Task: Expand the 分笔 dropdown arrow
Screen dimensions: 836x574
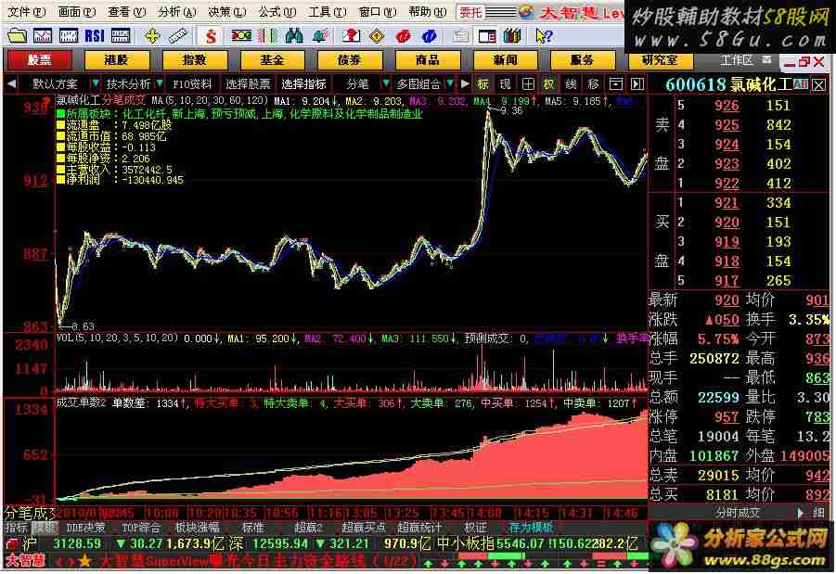Action: tap(385, 83)
